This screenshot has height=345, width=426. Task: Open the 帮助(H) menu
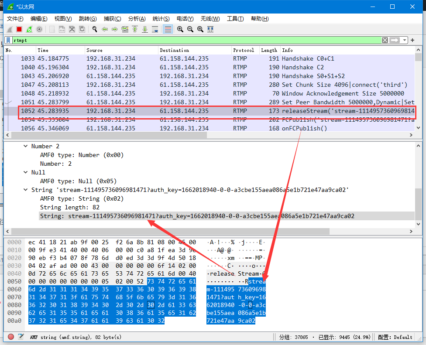[x=260, y=19]
